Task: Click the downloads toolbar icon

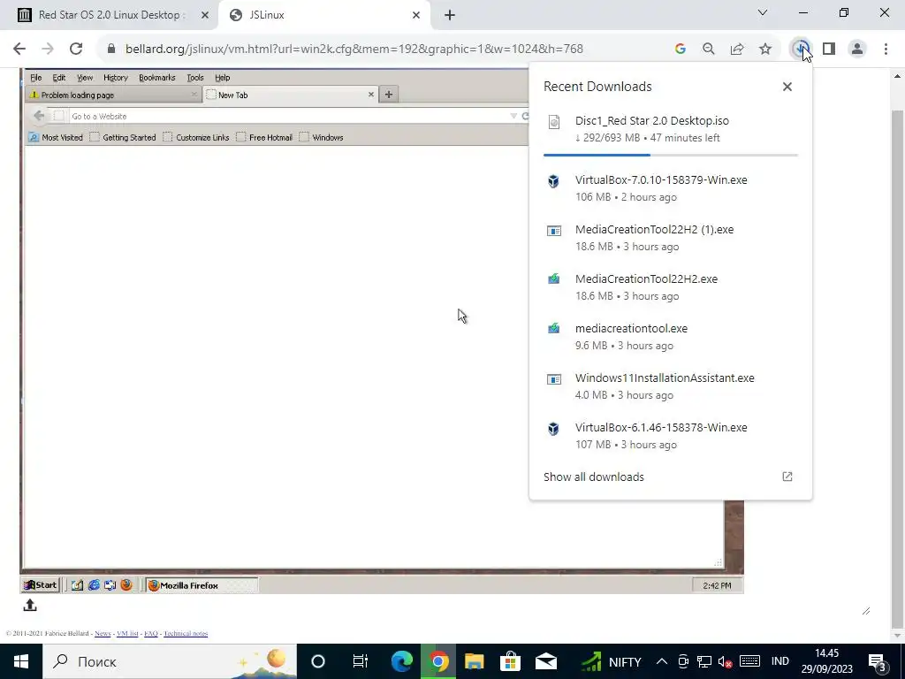Action: pyautogui.click(x=801, y=50)
